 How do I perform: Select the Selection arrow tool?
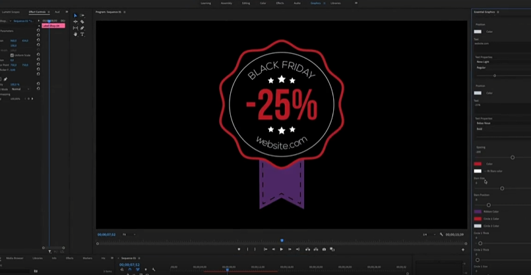pos(75,15)
